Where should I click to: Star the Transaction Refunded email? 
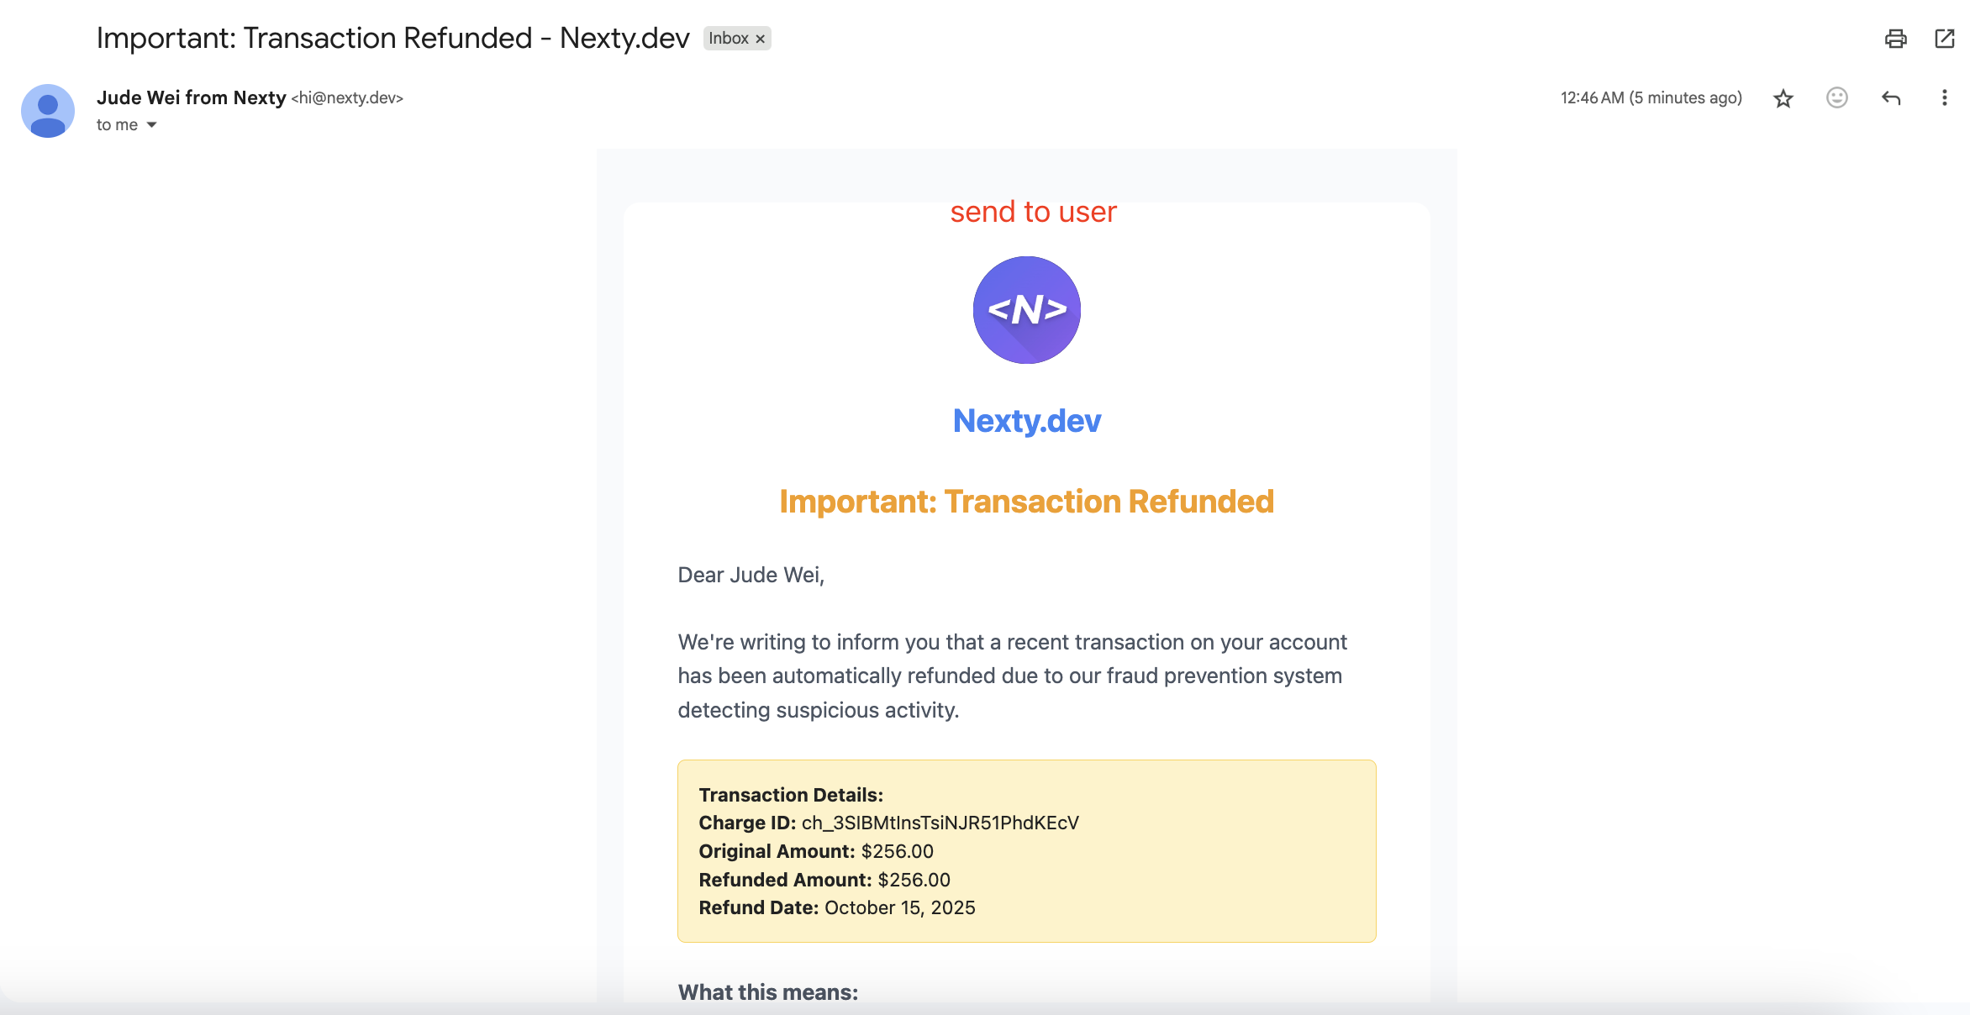[1783, 98]
